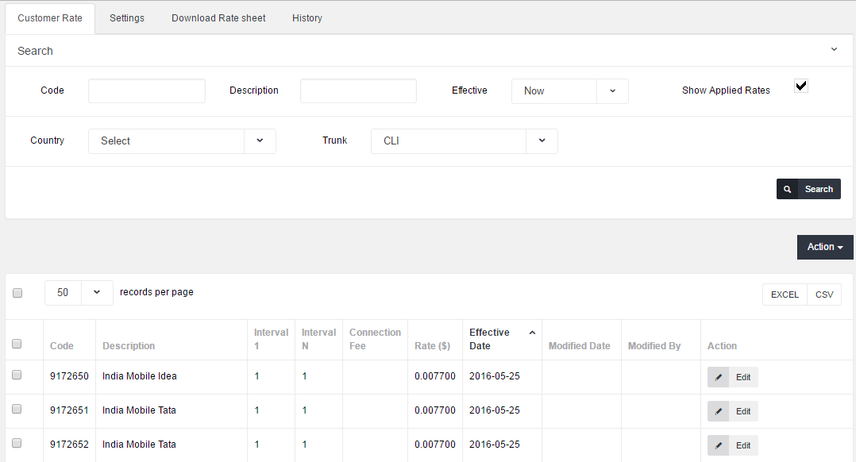856x462 pixels.
Task: Export the table with EXCEL button
Action: 785,295
